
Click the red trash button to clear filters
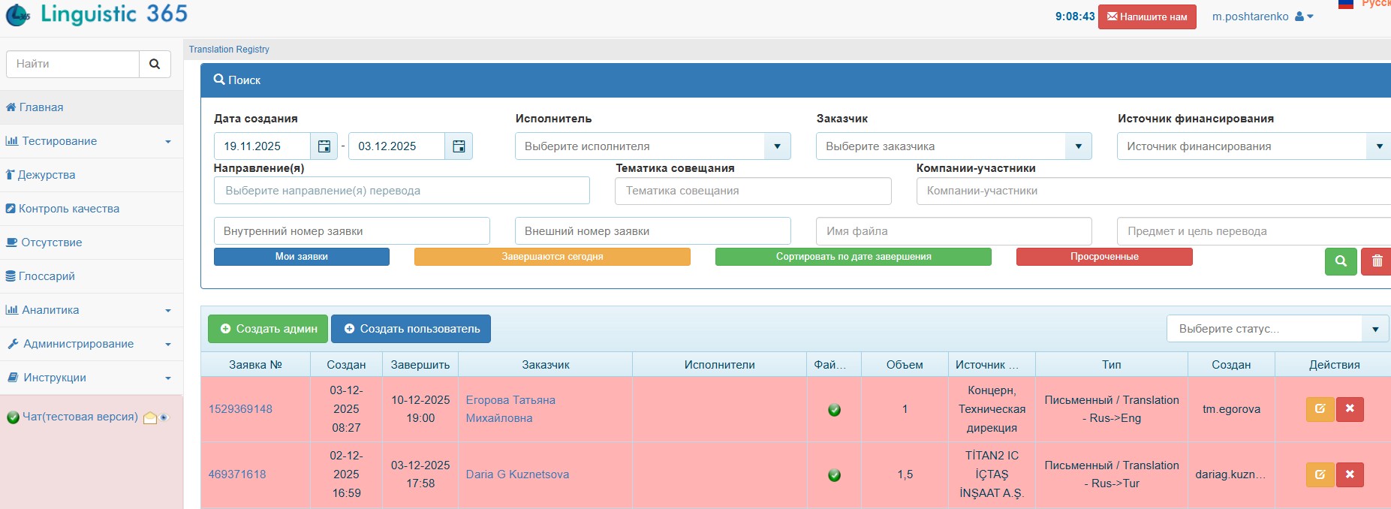tap(1377, 261)
